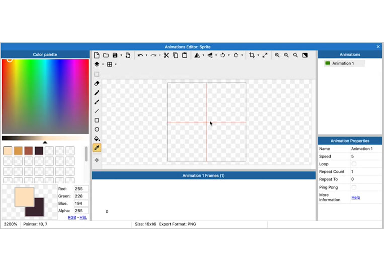
Task: Select the Ellipse shape tool
Action: [x=97, y=129]
